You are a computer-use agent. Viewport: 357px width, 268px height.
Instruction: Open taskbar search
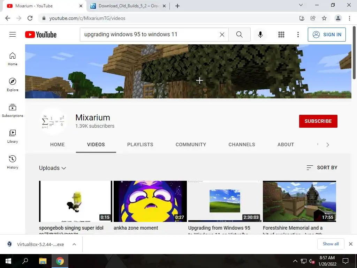point(25,261)
